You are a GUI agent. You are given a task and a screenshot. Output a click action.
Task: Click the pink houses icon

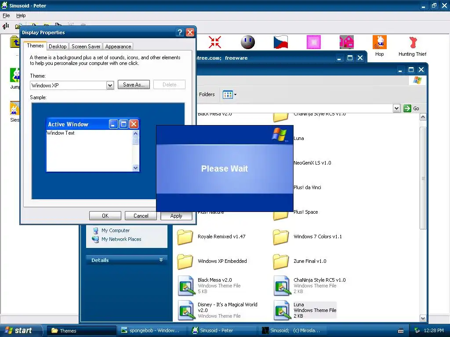click(x=347, y=42)
